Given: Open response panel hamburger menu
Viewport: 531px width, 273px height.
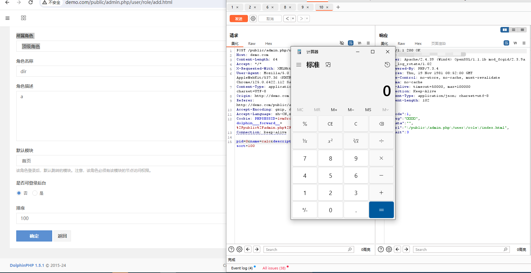Looking at the screenshot, I should [524, 43].
